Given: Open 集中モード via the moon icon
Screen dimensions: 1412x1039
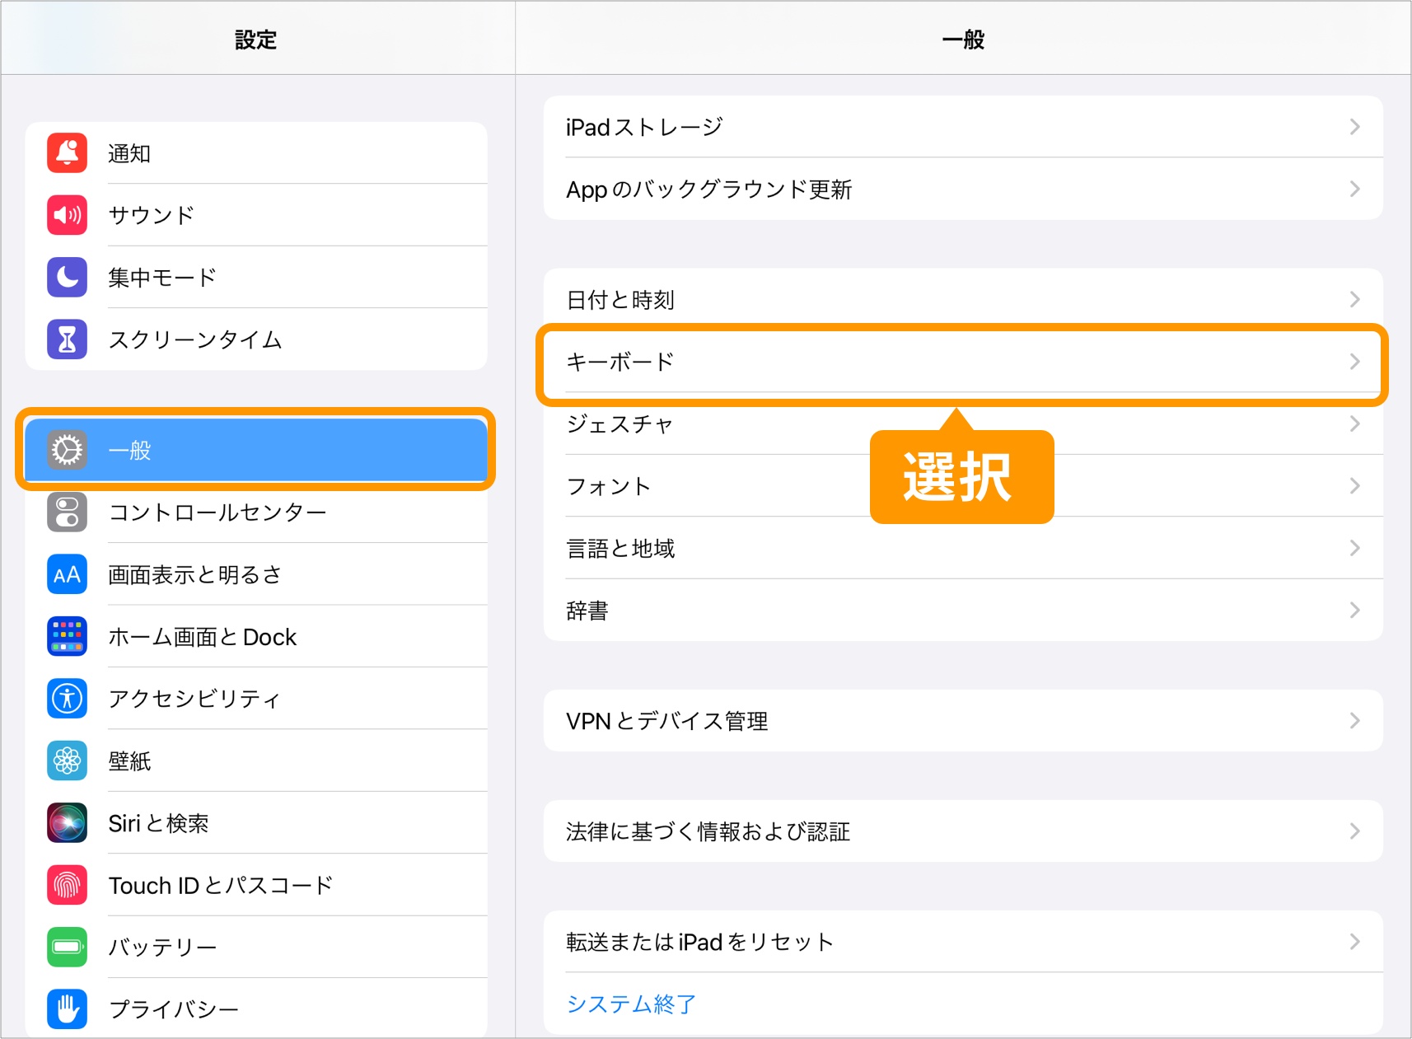Looking at the screenshot, I should 67,278.
